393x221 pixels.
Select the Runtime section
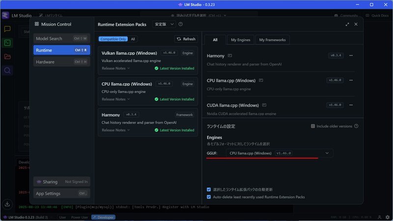pos(62,50)
